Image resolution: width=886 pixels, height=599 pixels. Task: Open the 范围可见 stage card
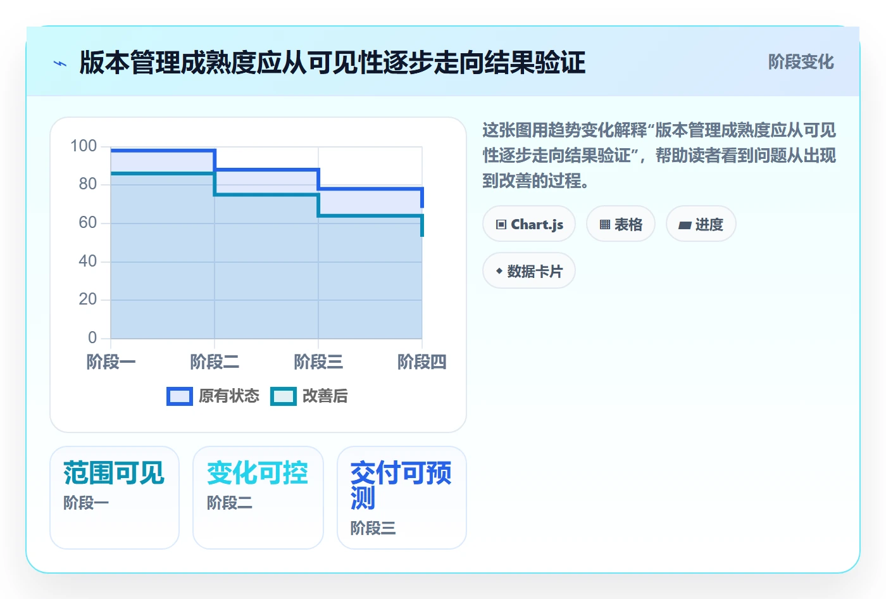point(115,498)
